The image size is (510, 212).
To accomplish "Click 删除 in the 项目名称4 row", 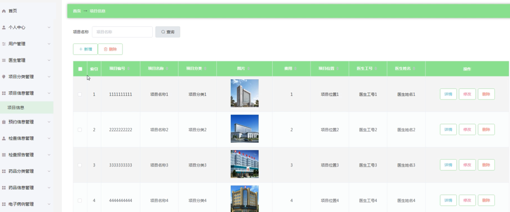I will tap(486, 200).
